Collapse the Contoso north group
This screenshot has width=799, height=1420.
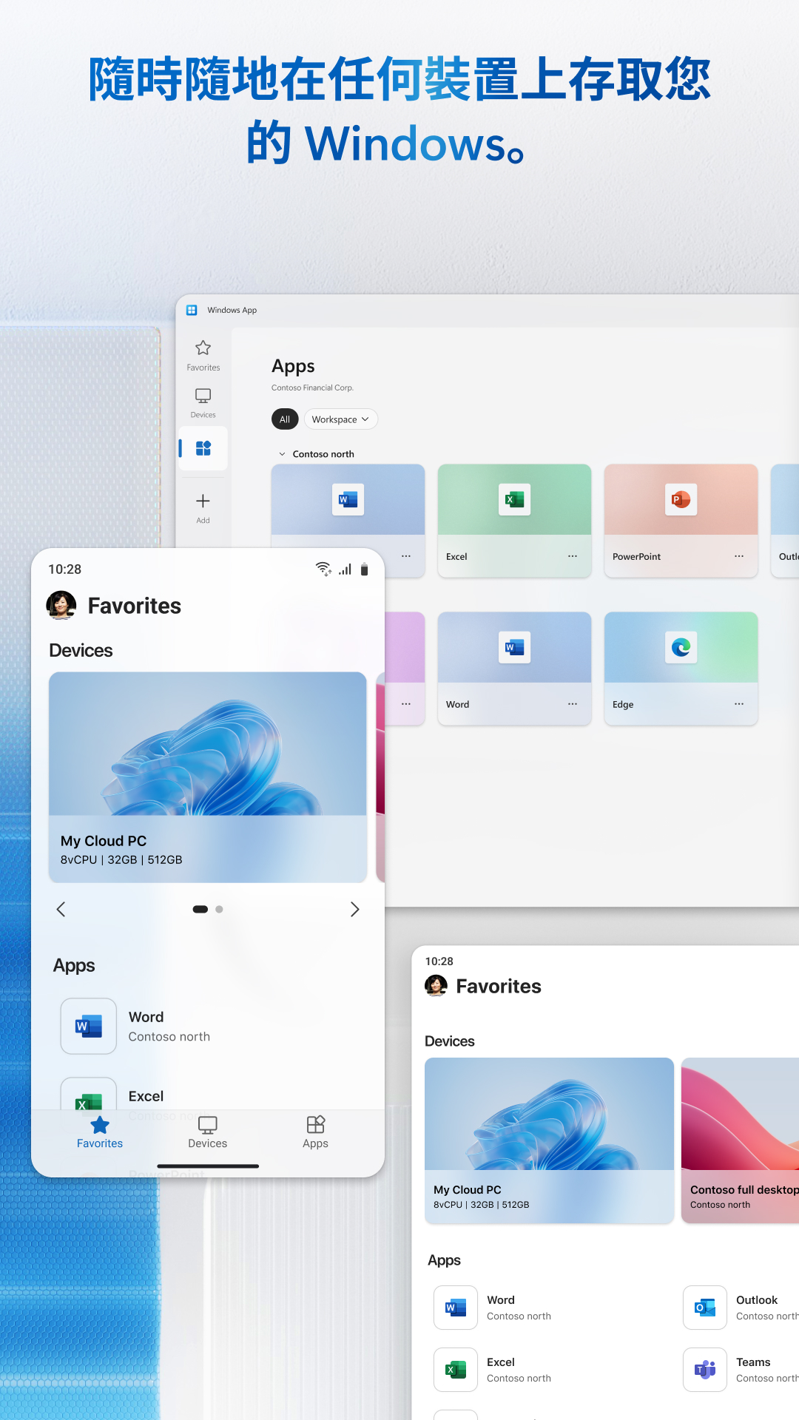coord(282,454)
